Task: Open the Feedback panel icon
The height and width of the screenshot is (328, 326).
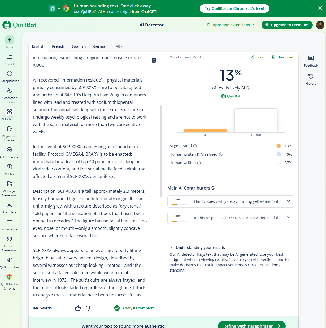Action: pyautogui.click(x=311, y=58)
